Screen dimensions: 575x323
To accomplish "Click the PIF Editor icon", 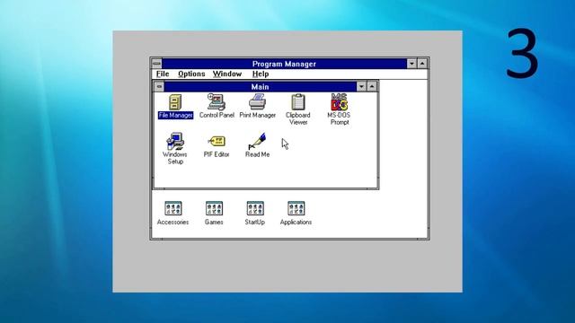I will pos(217,142).
